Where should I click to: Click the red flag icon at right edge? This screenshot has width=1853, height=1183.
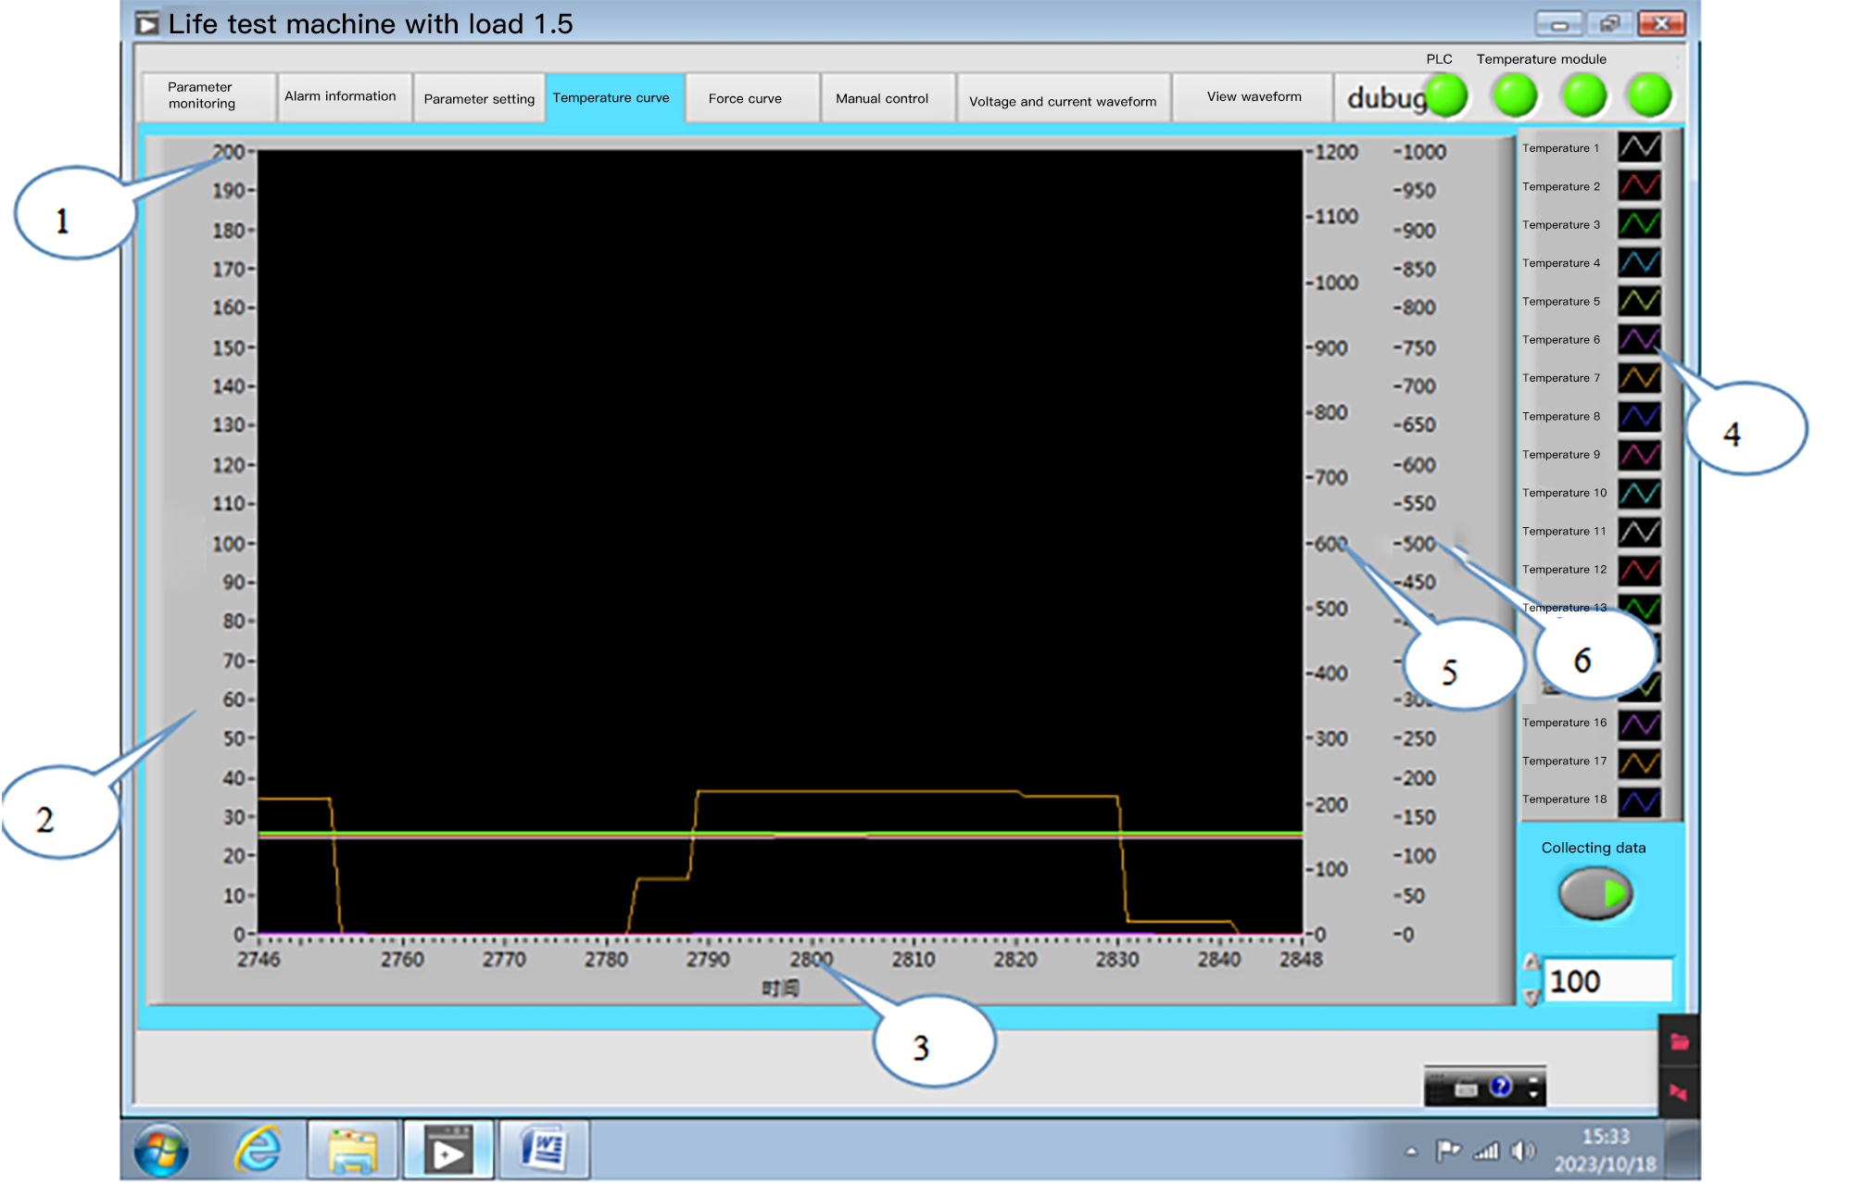[x=1678, y=1092]
